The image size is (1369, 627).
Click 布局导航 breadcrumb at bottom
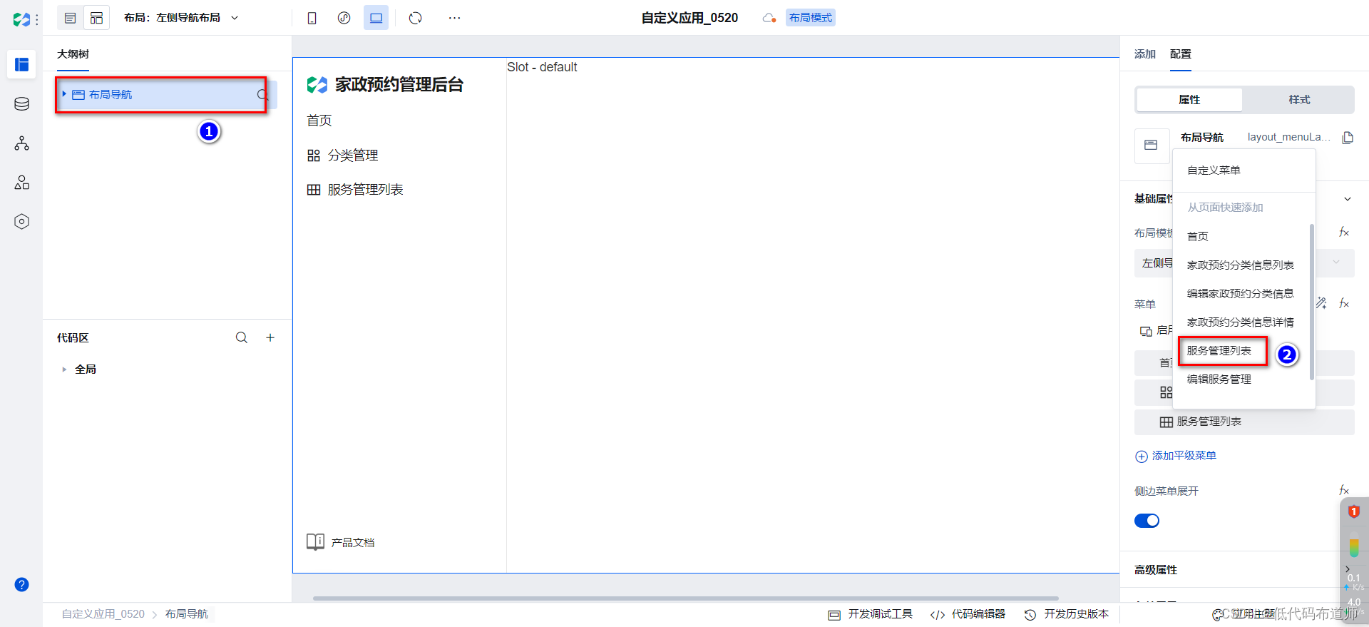187,614
